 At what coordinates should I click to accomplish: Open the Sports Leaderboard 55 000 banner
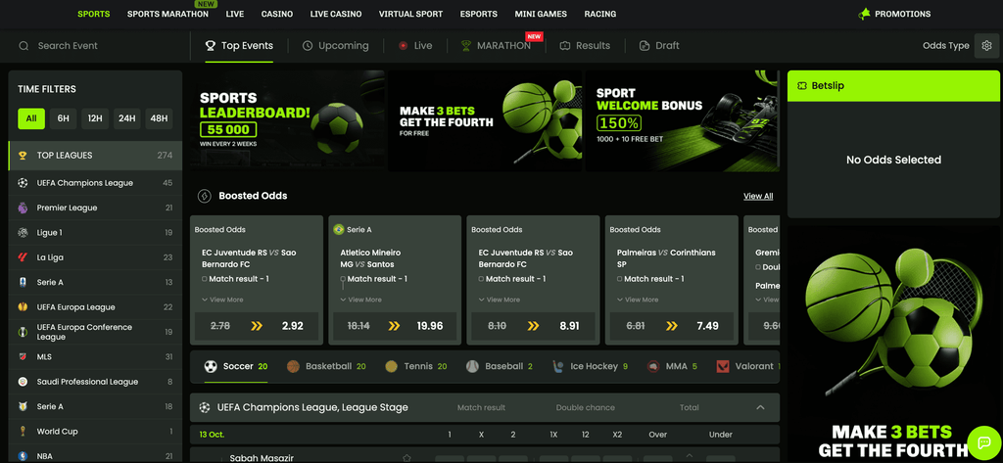tap(287, 120)
